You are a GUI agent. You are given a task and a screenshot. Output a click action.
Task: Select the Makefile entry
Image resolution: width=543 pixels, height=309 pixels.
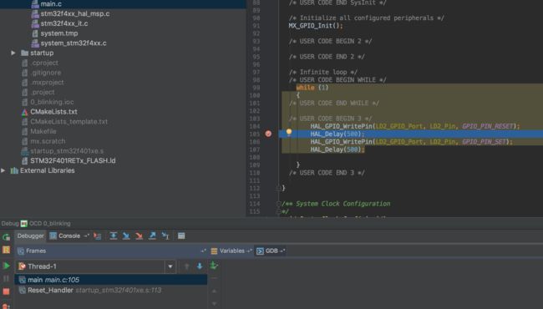click(43, 131)
